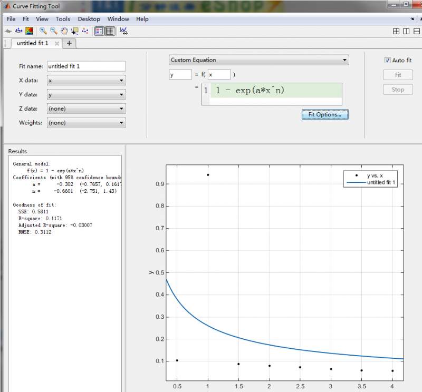Activate the Pan hand tool
The height and width of the screenshot is (392, 422).
64,31
